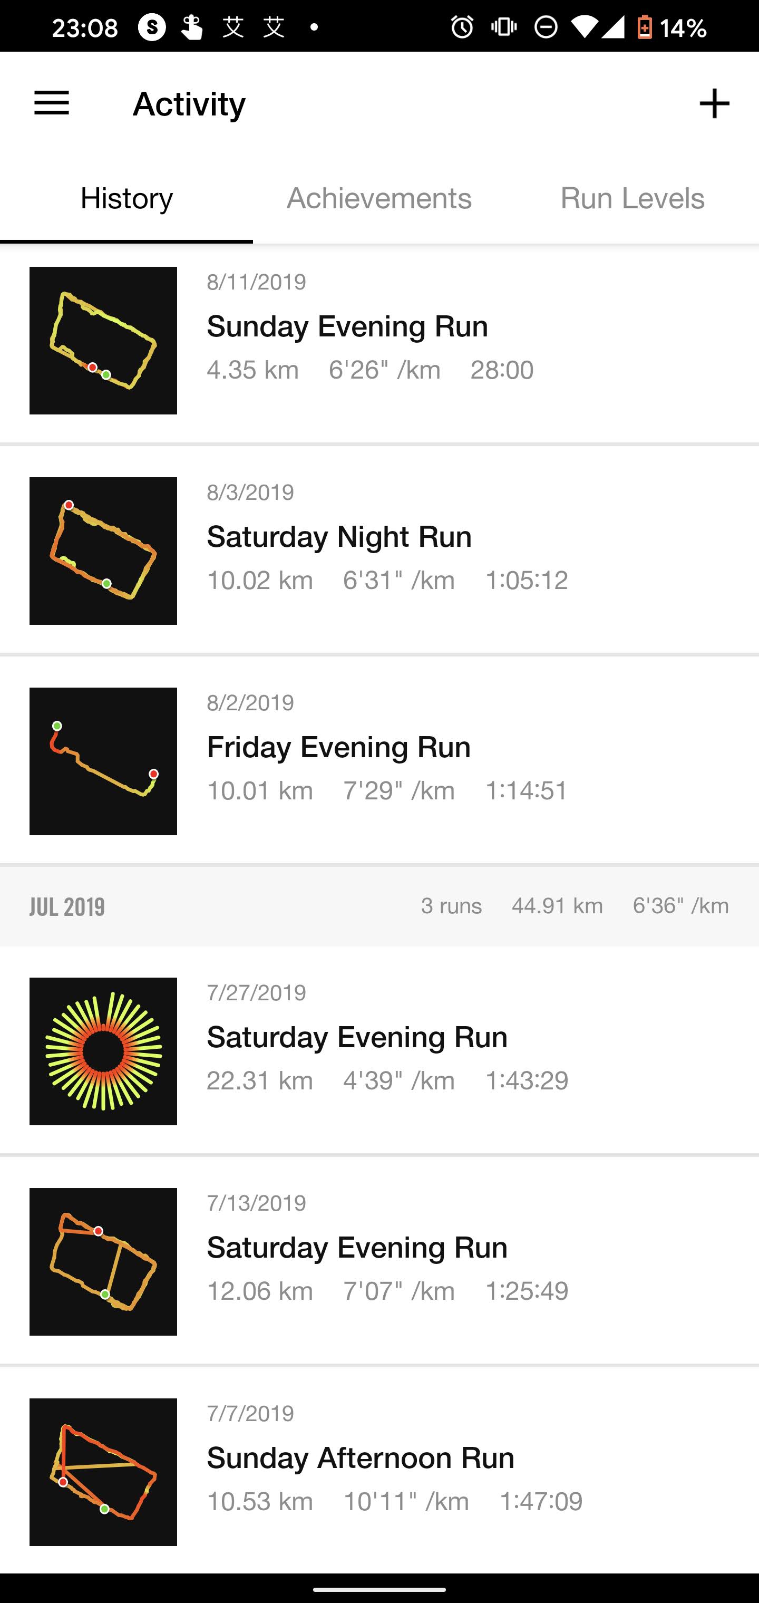View the Friday Evening Run route thumbnail

coord(103,761)
